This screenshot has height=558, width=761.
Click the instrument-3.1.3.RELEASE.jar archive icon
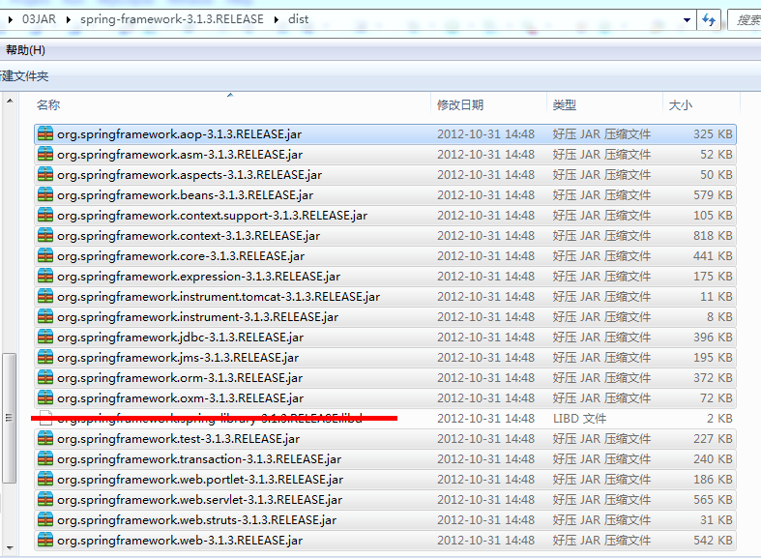tap(45, 317)
